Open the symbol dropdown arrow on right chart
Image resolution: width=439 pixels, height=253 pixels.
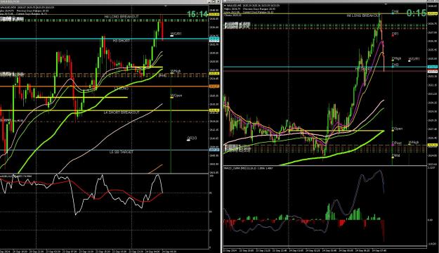tap(225, 6)
